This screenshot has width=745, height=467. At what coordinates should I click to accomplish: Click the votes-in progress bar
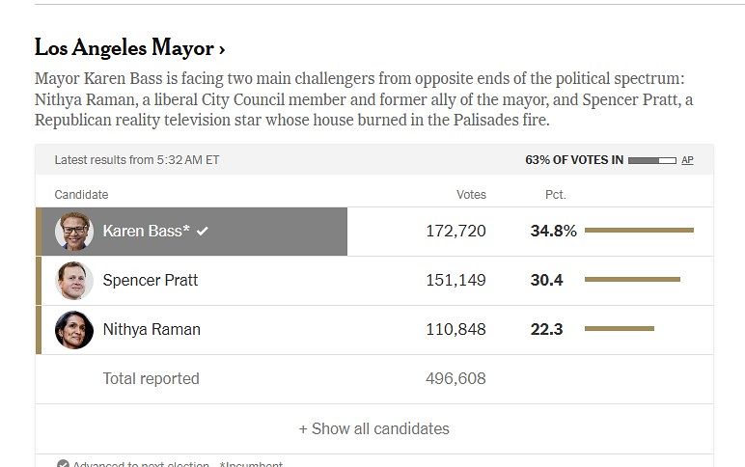(652, 160)
